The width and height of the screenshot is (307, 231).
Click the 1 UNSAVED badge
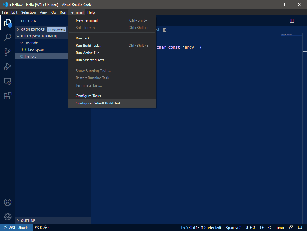point(57,30)
